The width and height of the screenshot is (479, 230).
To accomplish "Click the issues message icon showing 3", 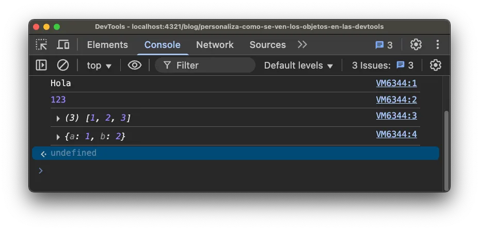I will tap(384, 45).
